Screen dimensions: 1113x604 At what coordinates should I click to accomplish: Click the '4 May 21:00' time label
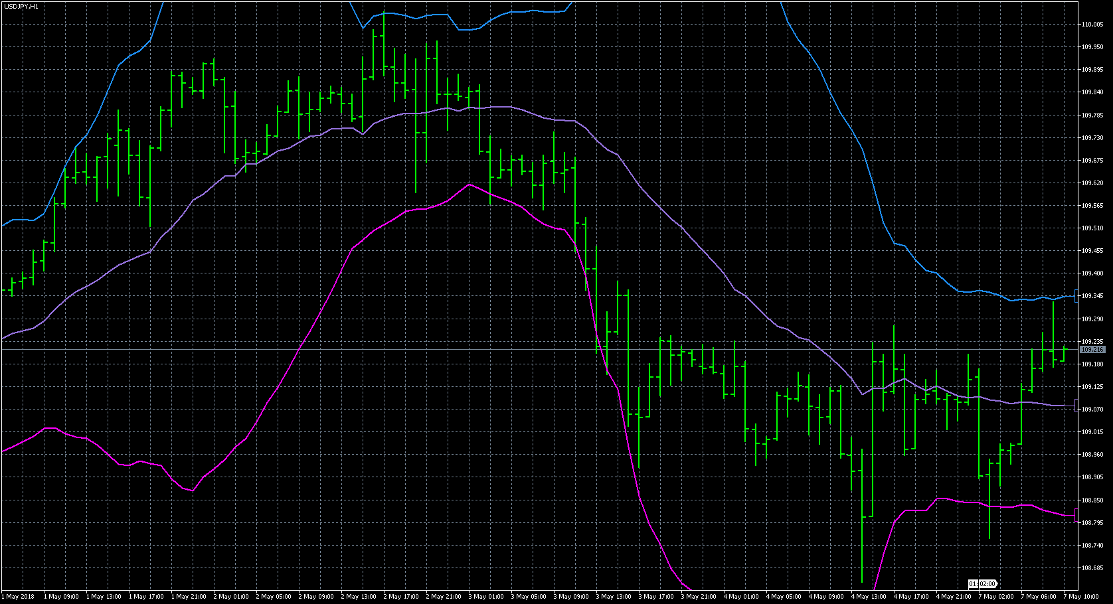[x=954, y=597]
